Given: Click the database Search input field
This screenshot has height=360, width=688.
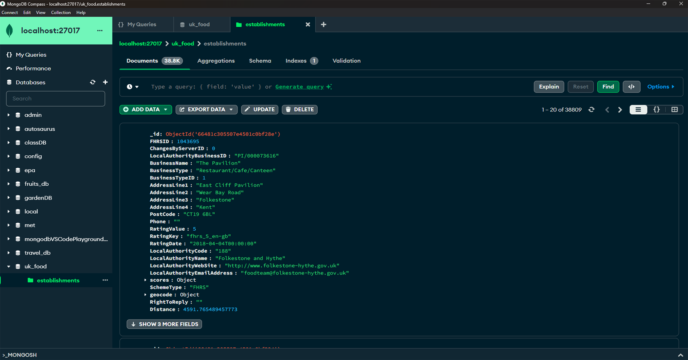Looking at the screenshot, I should [x=56, y=99].
